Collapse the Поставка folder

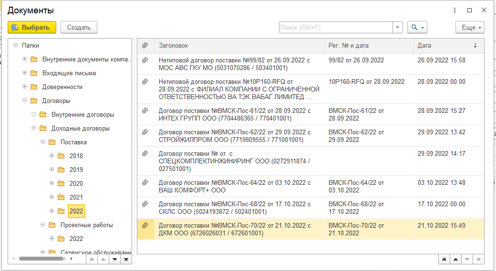click(x=43, y=142)
